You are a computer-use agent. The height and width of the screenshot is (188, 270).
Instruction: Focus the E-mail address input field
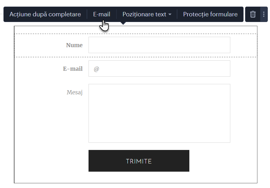(159, 69)
